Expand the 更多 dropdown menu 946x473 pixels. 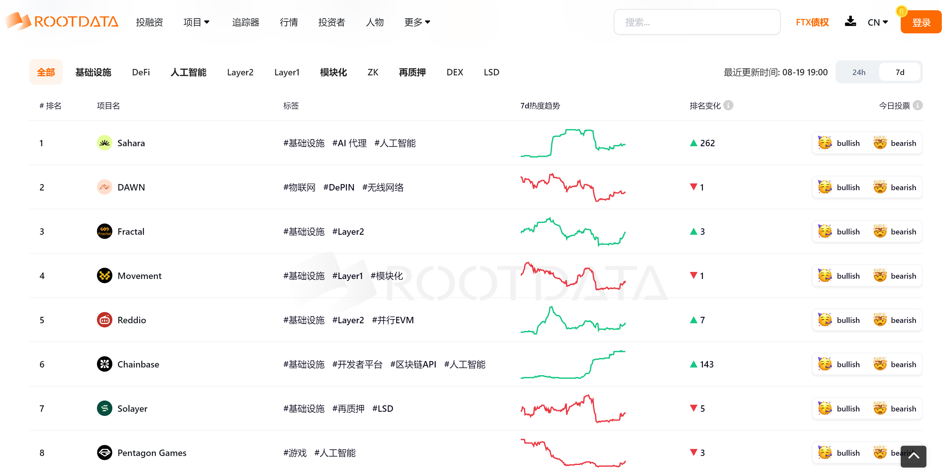pyautogui.click(x=417, y=22)
